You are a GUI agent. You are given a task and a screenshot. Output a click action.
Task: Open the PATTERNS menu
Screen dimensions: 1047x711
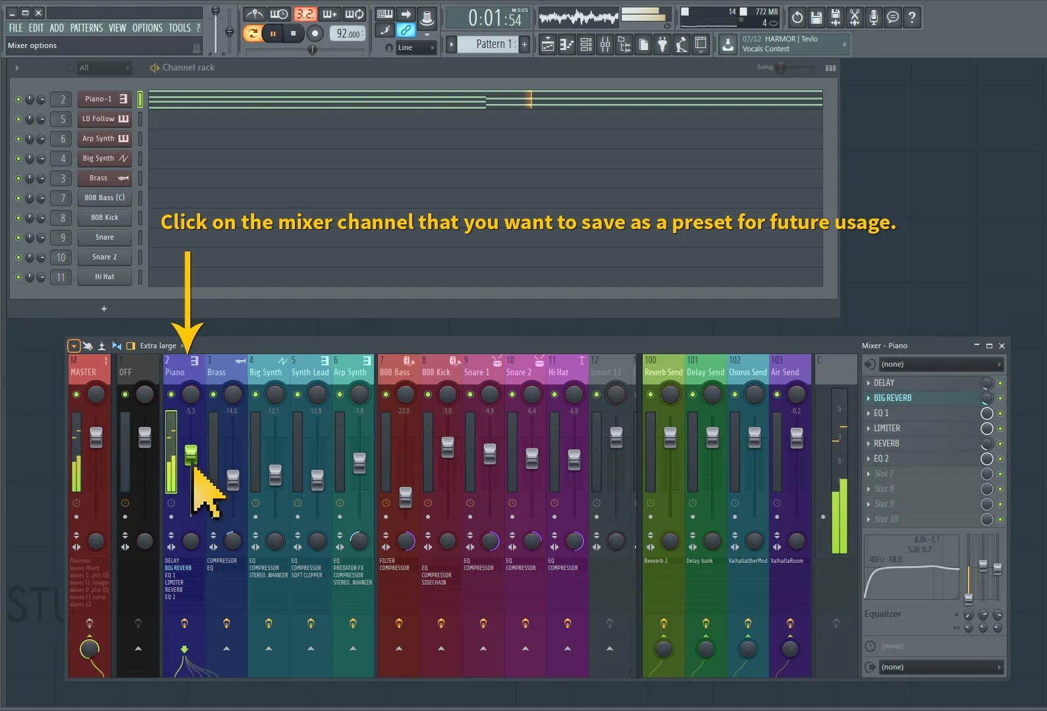(86, 28)
